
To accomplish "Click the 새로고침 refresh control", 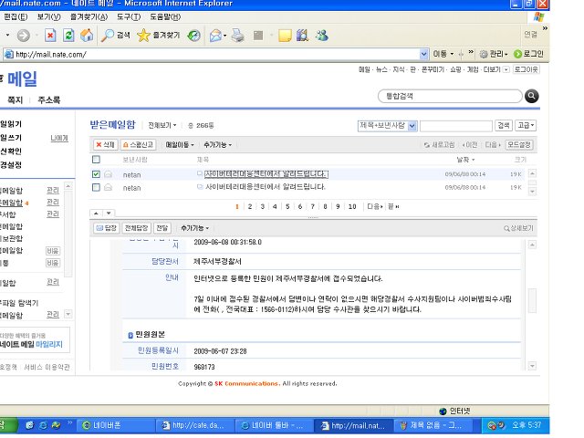I will tap(439, 145).
